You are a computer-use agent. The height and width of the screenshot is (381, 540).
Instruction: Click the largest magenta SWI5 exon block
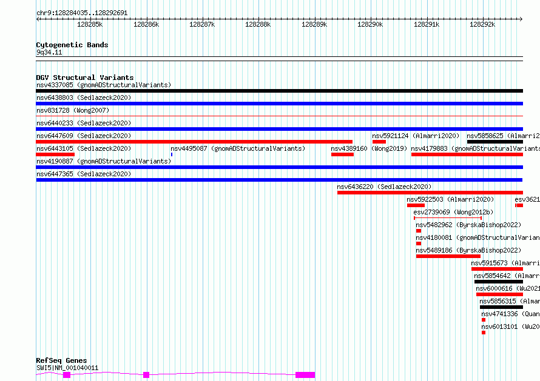coord(305,375)
